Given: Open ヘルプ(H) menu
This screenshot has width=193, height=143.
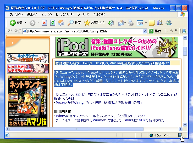Looking at the screenshot, I should [x=99, y=14].
